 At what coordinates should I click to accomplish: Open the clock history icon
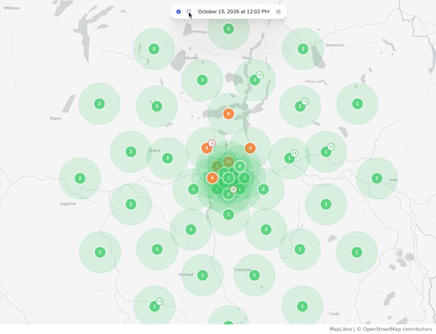(189, 12)
